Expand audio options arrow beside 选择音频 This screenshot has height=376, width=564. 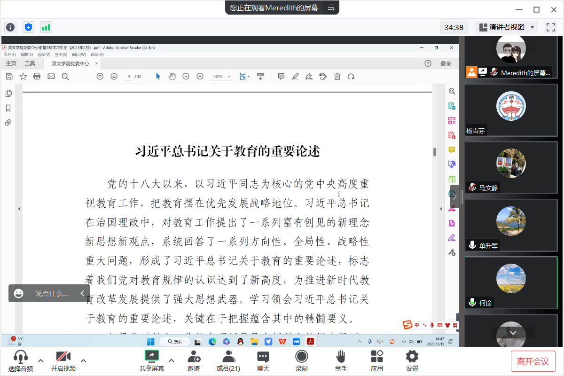pos(40,360)
